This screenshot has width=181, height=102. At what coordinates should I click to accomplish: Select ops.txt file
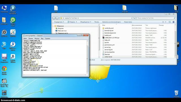pyautogui.click(x=107, y=42)
